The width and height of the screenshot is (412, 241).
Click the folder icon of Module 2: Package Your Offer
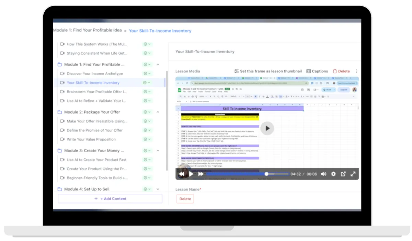[x=60, y=112]
